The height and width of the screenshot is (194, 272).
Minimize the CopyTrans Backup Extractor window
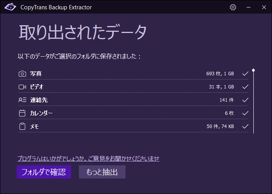click(248, 7)
